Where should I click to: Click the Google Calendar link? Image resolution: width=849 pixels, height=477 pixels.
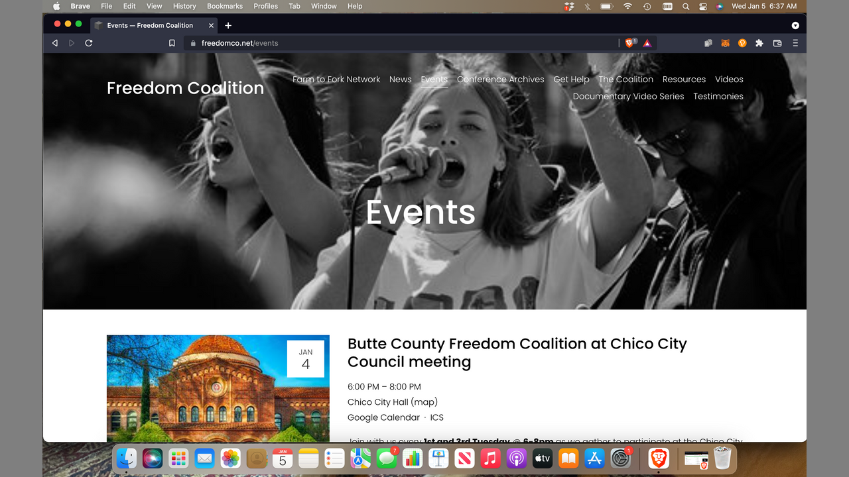[x=383, y=417]
